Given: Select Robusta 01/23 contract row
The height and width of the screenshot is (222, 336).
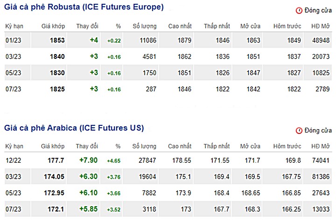Looking at the screenshot, I should pyautogui.click(x=168, y=40).
